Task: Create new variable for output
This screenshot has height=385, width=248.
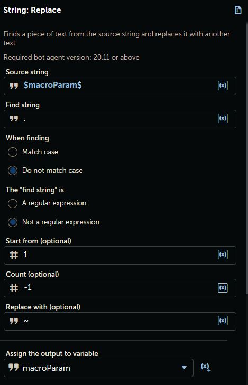Action: coord(206,368)
